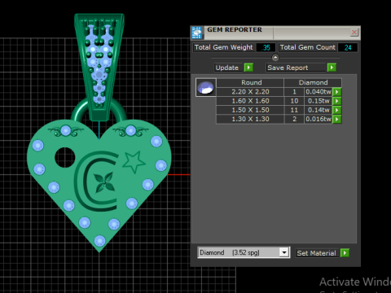Click the quantity 10 cell
The image size is (391, 293).
294,101
